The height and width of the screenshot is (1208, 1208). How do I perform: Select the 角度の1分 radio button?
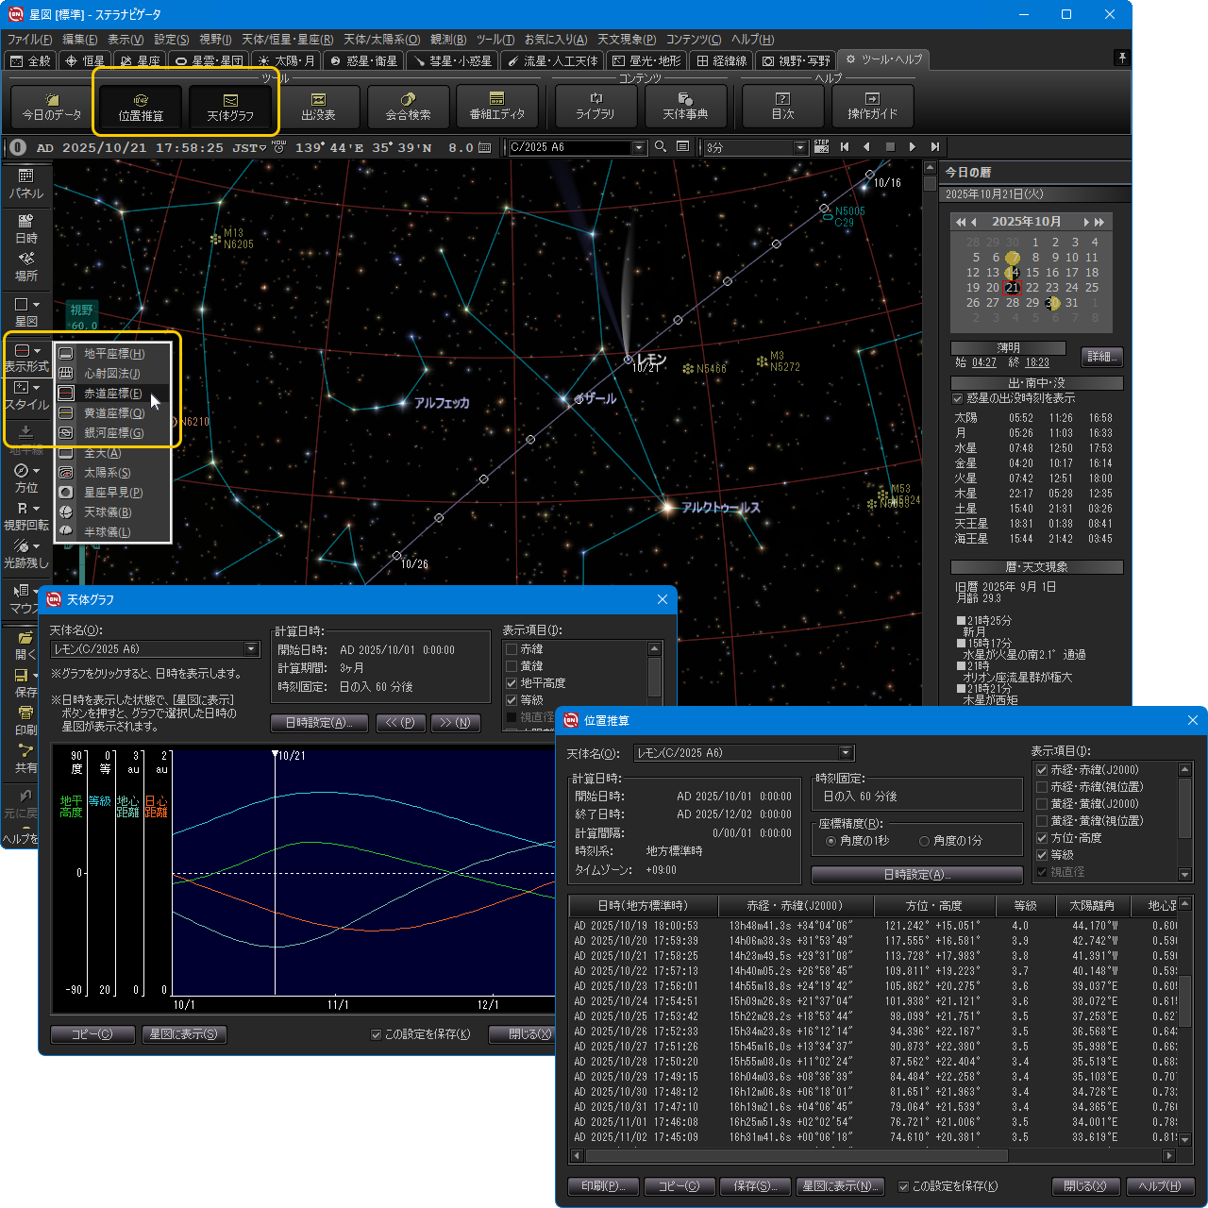point(925,841)
